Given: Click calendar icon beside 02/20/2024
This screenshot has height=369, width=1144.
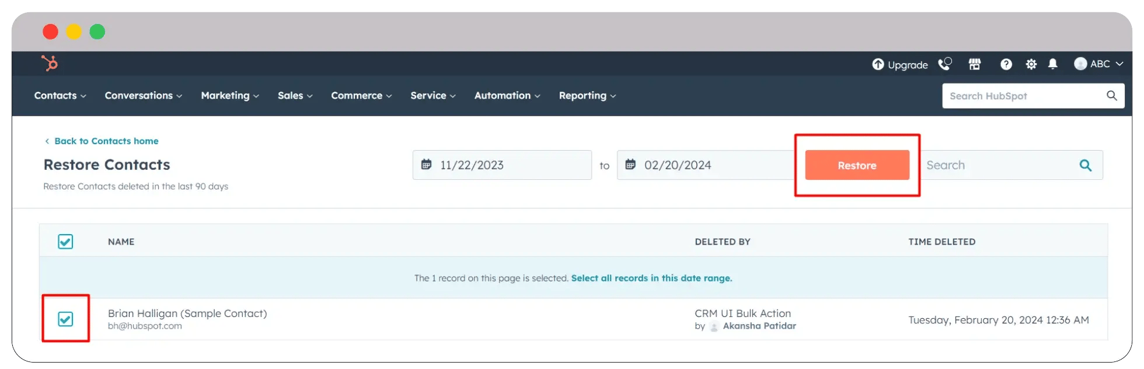Looking at the screenshot, I should [x=630, y=165].
